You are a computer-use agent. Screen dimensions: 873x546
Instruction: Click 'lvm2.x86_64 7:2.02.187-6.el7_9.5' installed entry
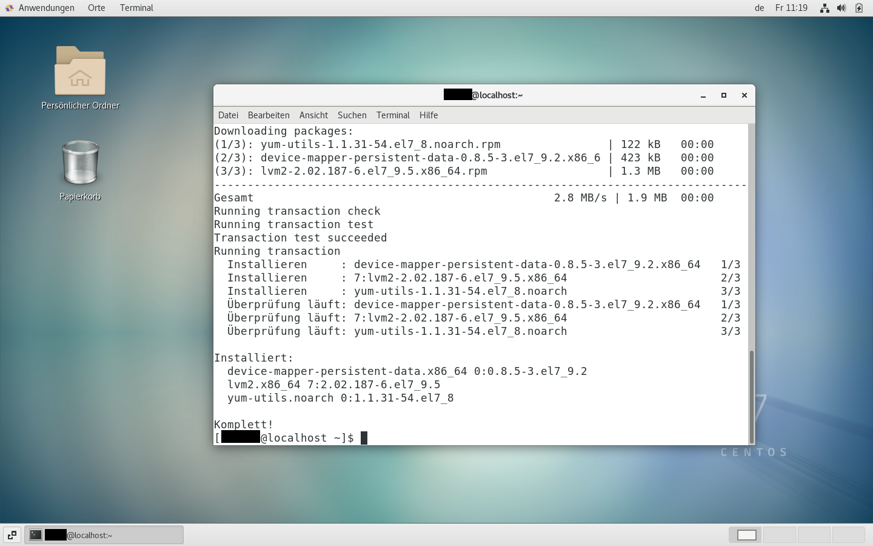tap(334, 385)
